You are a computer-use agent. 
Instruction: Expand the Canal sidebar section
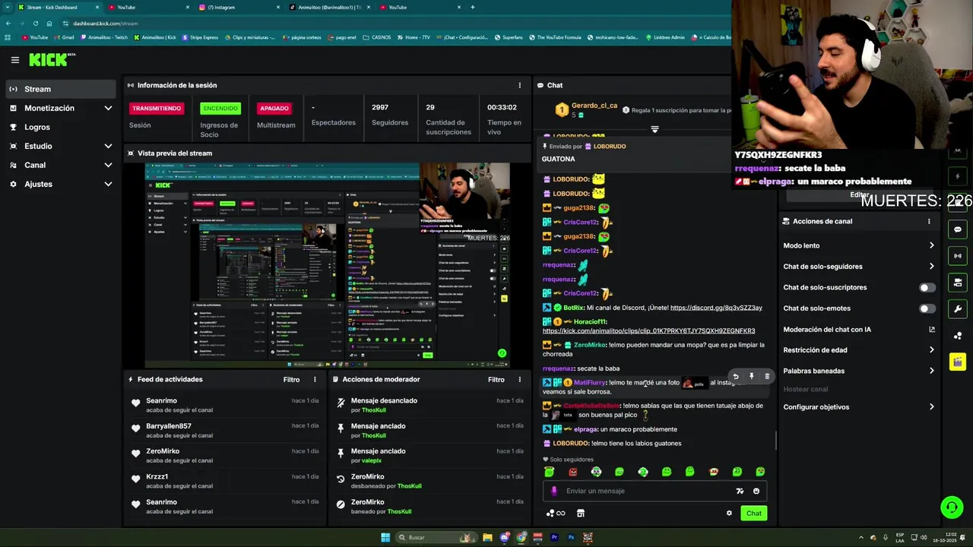(61, 165)
